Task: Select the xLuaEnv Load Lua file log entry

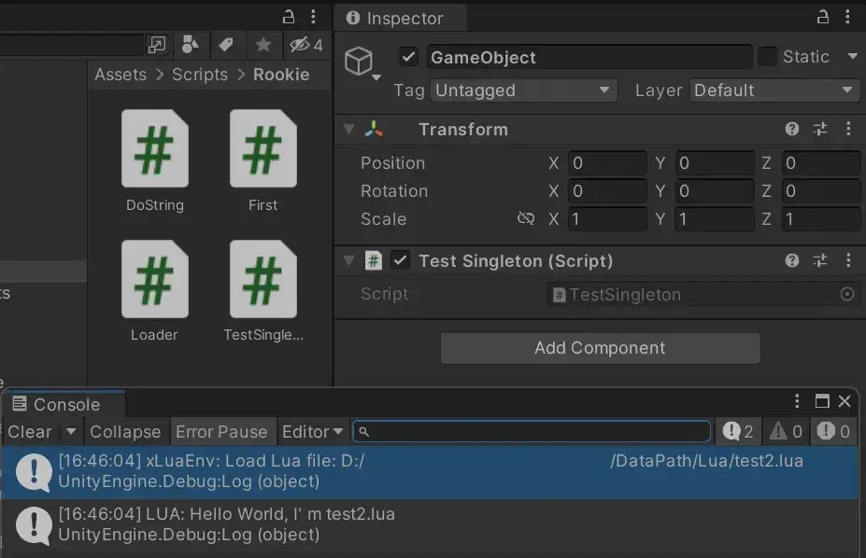Action: pyautogui.click(x=431, y=471)
